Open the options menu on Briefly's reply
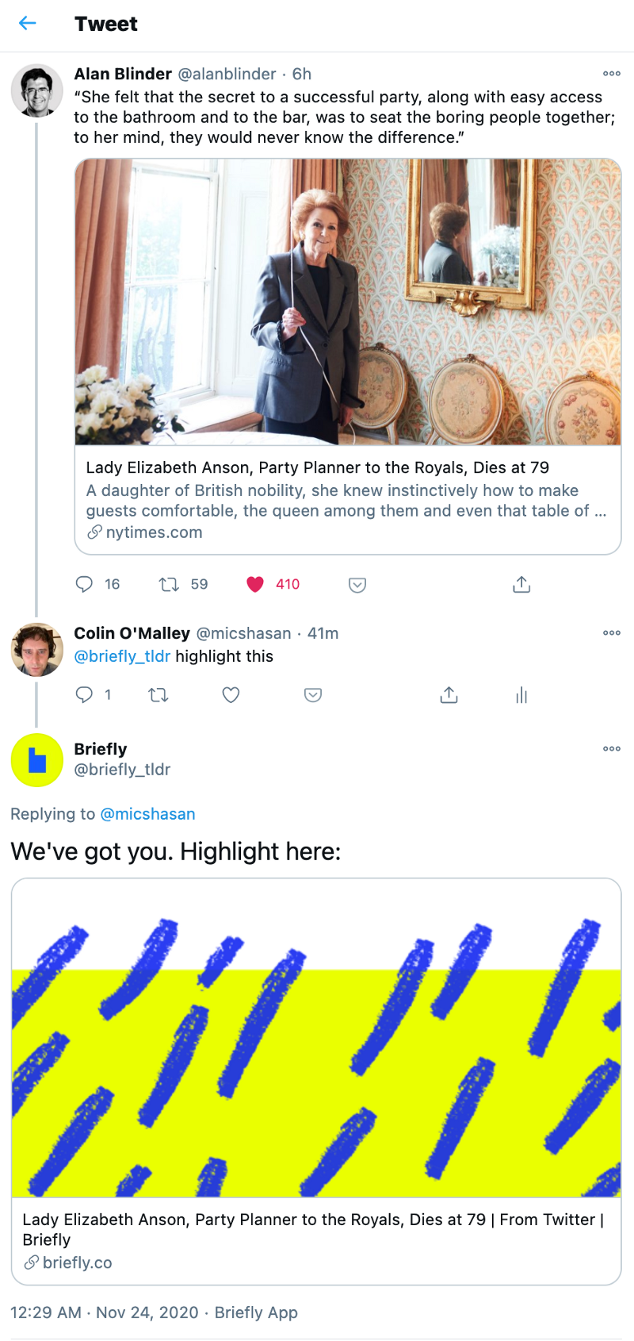The image size is (634, 1341). (611, 748)
